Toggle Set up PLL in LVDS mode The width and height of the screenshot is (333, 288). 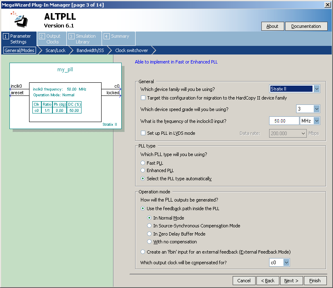[143, 133]
